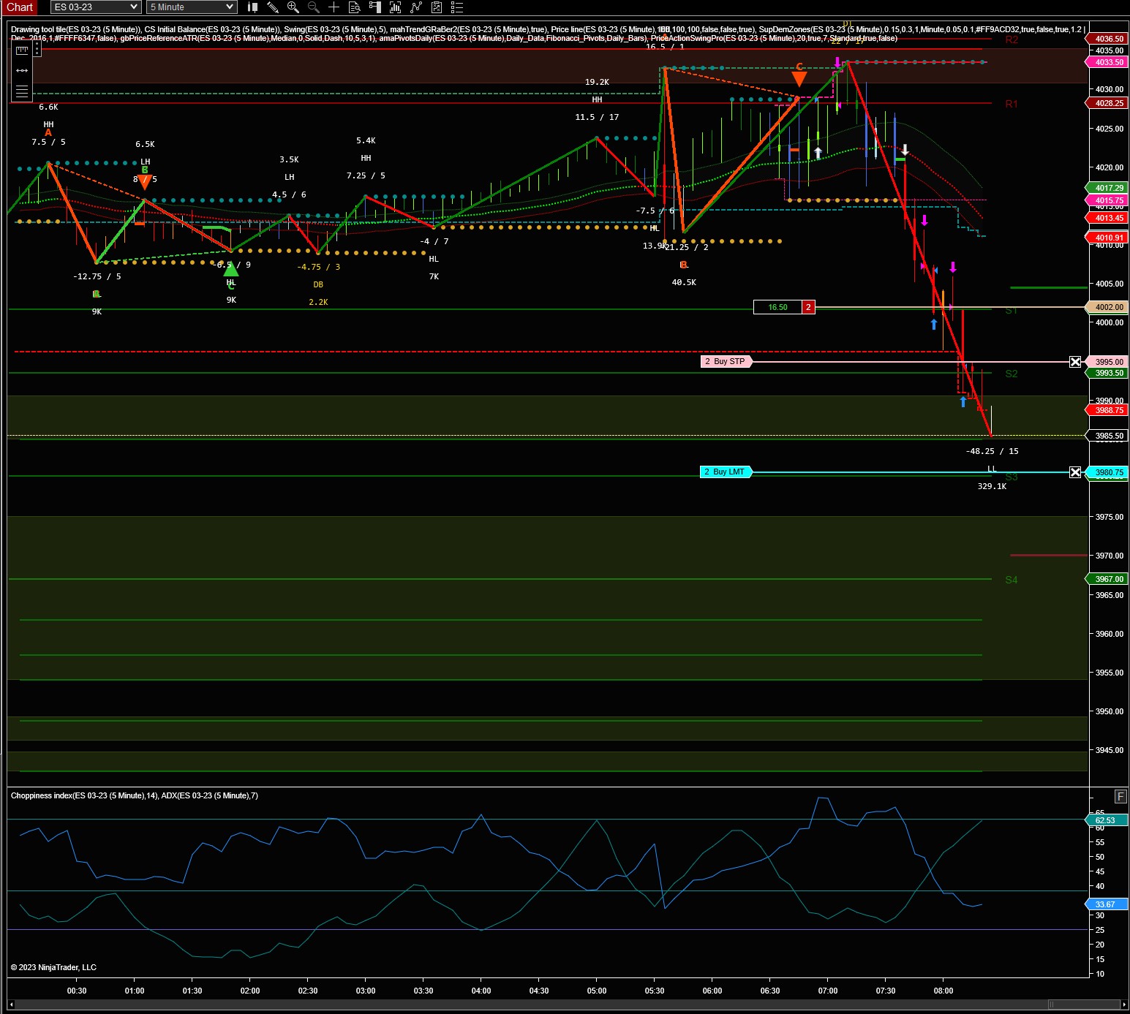Open the Data Box icon

355,7
